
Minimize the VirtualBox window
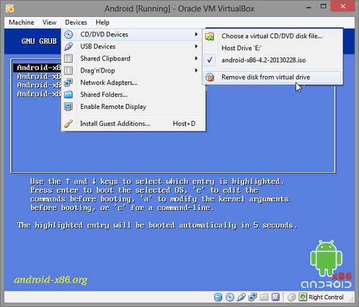[x=308, y=7]
